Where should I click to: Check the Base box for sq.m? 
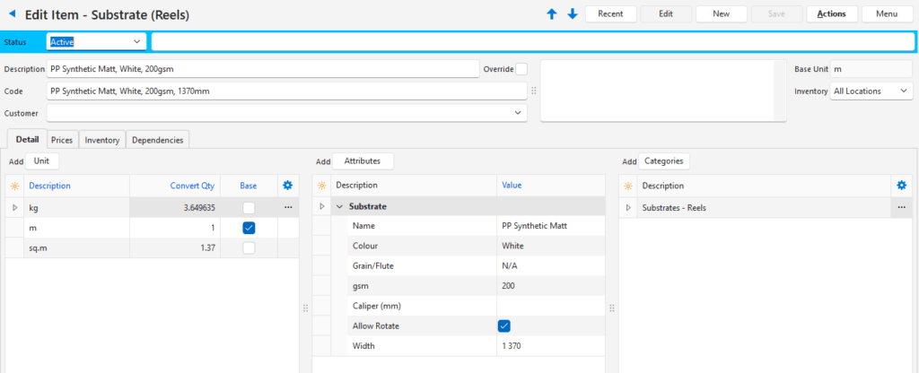[249, 248]
